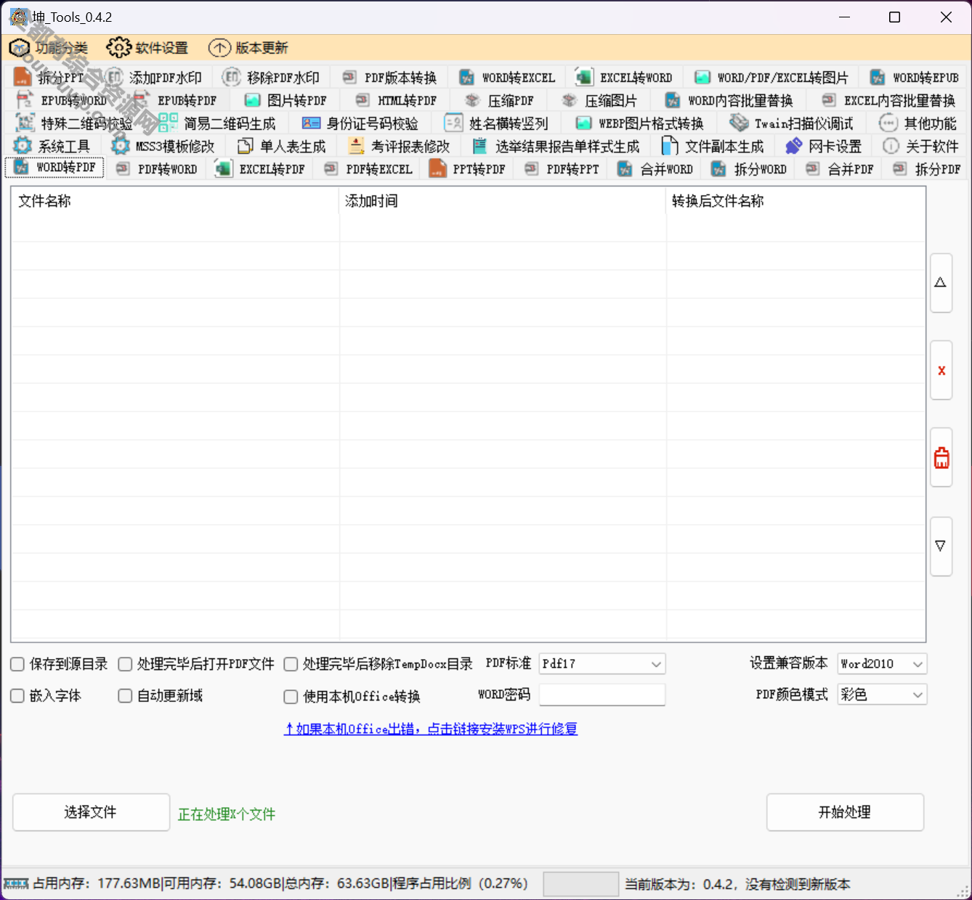Click the 功能分类 icon
972x900 pixels.
point(20,48)
